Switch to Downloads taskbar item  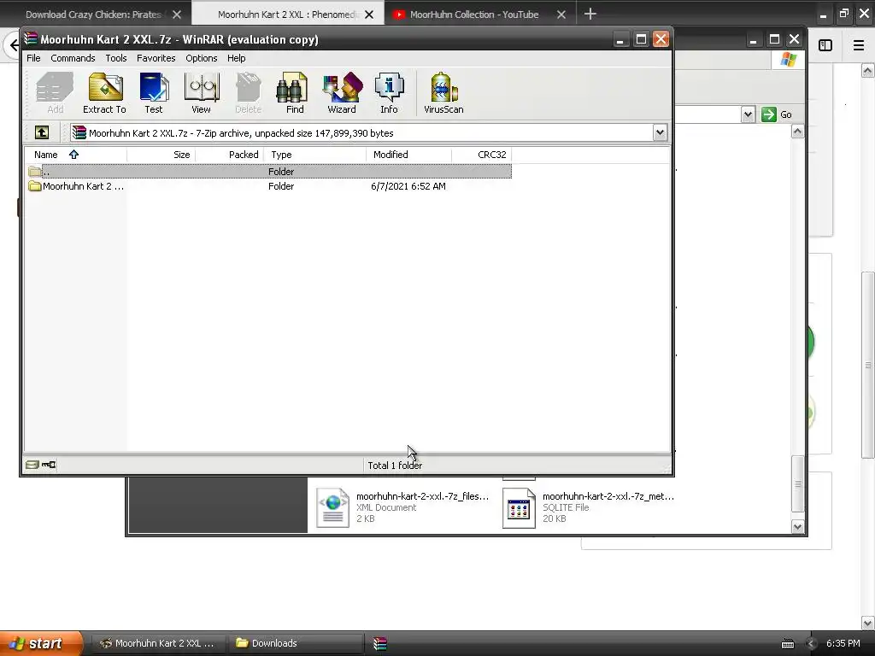point(296,643)
